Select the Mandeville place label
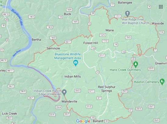The width and height of the screenshot is (167, 124). [69, 101]
